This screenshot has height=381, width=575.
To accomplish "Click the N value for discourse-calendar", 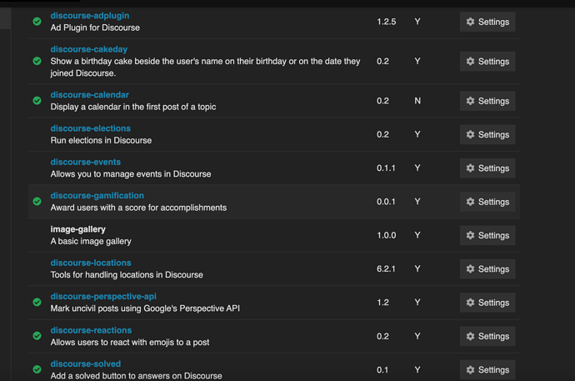I will 417,101.
